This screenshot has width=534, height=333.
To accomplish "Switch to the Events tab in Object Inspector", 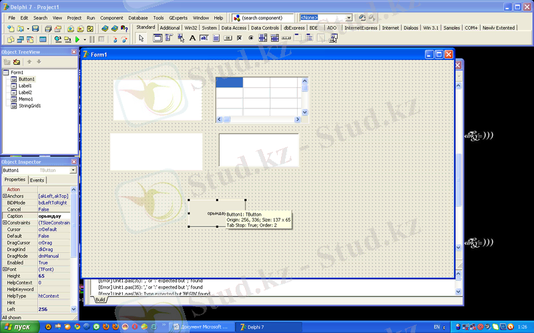I will [x=37, y=180].
